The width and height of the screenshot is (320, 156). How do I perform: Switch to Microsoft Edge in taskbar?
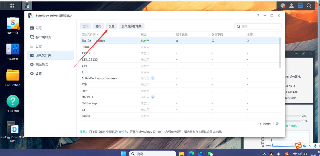point(191,154)
